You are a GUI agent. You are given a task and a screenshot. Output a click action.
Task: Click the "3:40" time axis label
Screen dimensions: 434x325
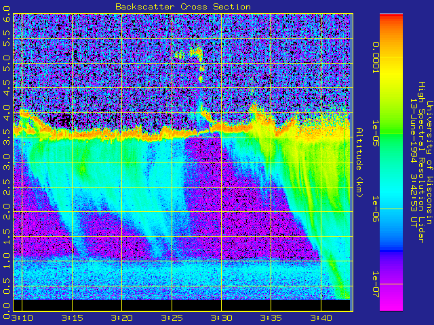click(x=321, y=318)
